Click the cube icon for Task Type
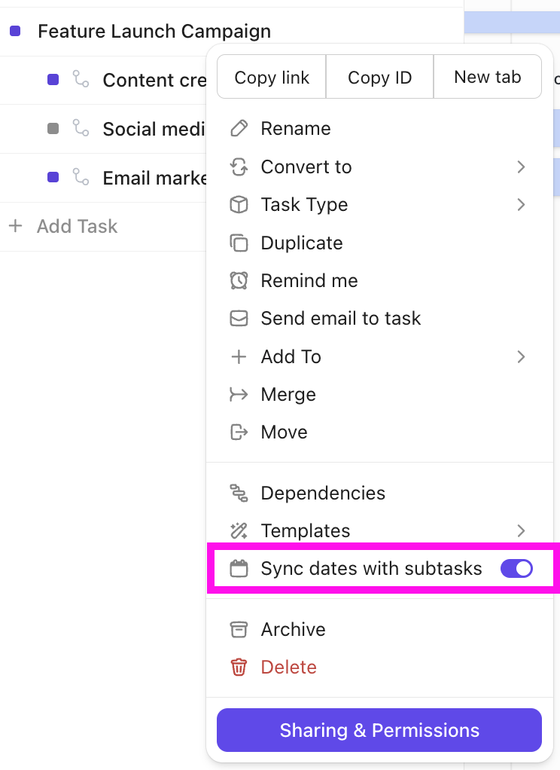The width and height of the screenshot is (560, 770). click(x=239, y=205)
